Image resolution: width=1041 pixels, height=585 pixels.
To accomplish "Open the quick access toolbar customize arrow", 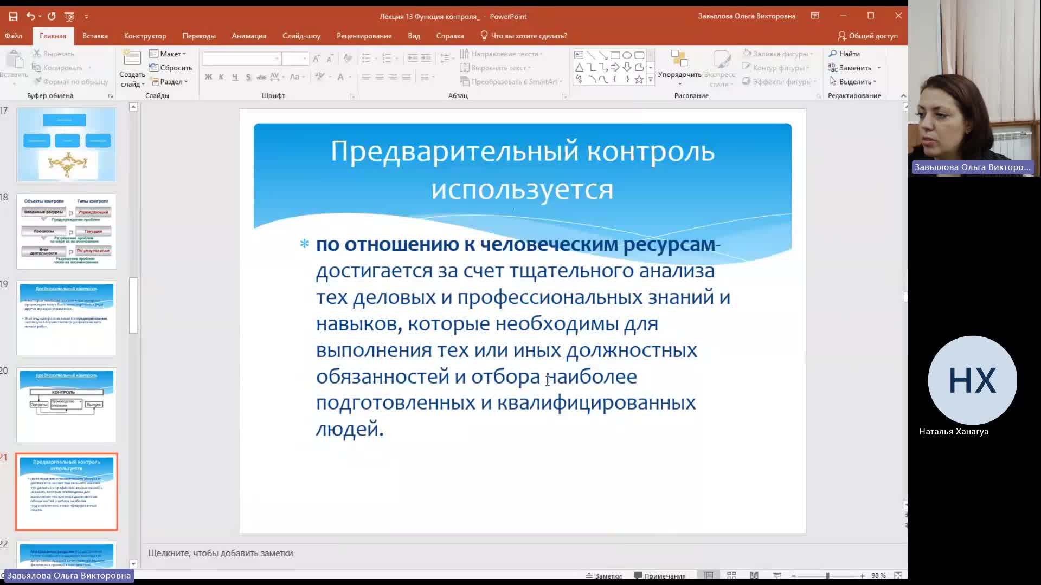I will (86, 16).
